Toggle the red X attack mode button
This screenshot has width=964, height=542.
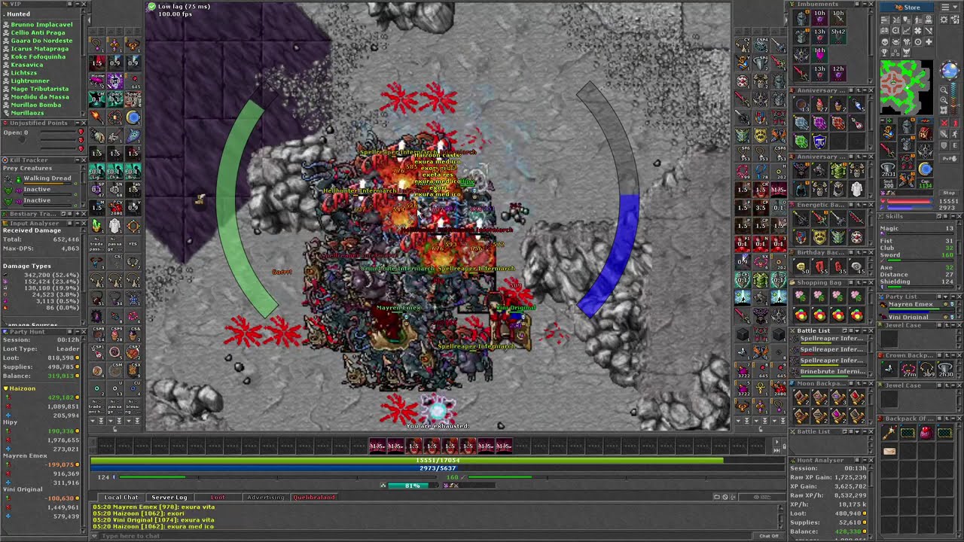944,123
